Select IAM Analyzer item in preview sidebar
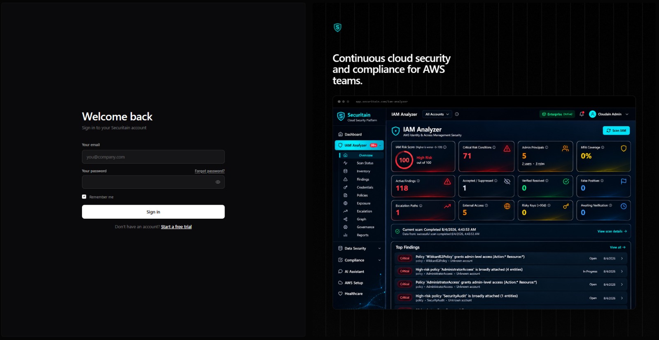 coord(359,145)
